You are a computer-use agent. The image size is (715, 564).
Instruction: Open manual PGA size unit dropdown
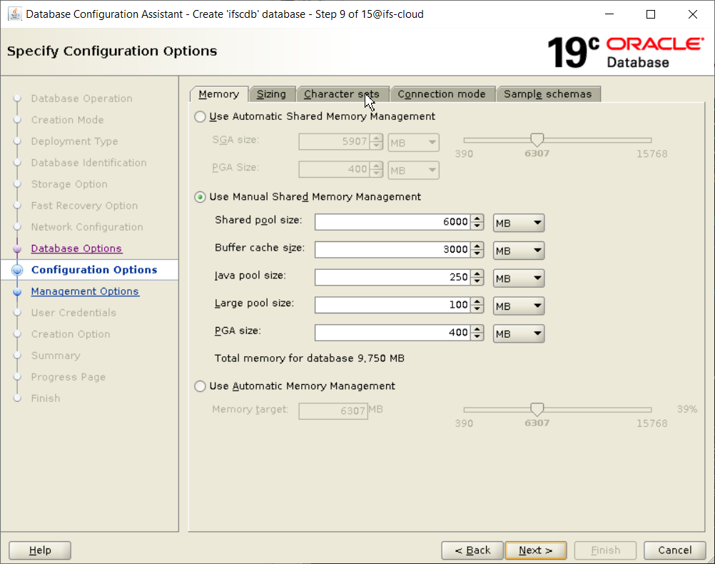coord(519,333)
